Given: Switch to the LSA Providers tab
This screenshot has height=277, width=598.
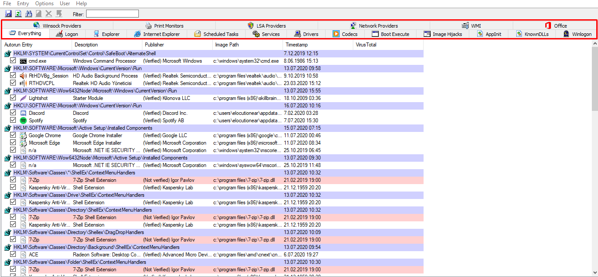Looking at the screenshot, I should pos(267,26).
